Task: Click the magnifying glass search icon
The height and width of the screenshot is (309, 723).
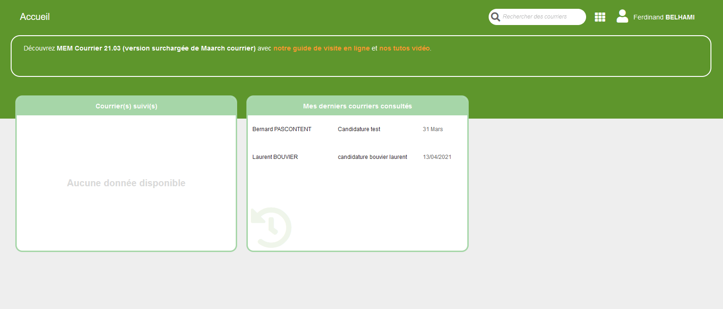Action: click(x=496, y=17)
